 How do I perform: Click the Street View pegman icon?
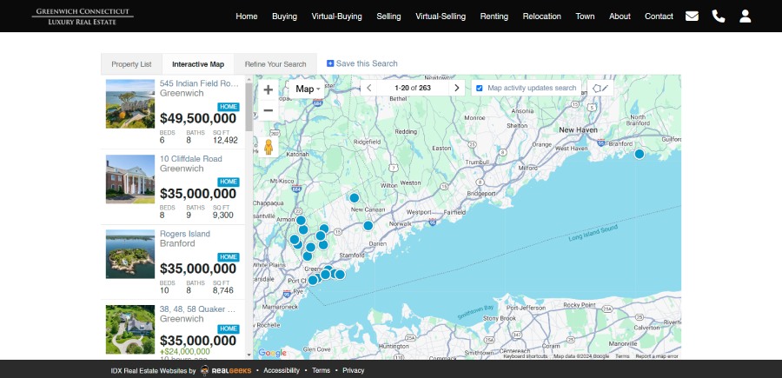268,147
